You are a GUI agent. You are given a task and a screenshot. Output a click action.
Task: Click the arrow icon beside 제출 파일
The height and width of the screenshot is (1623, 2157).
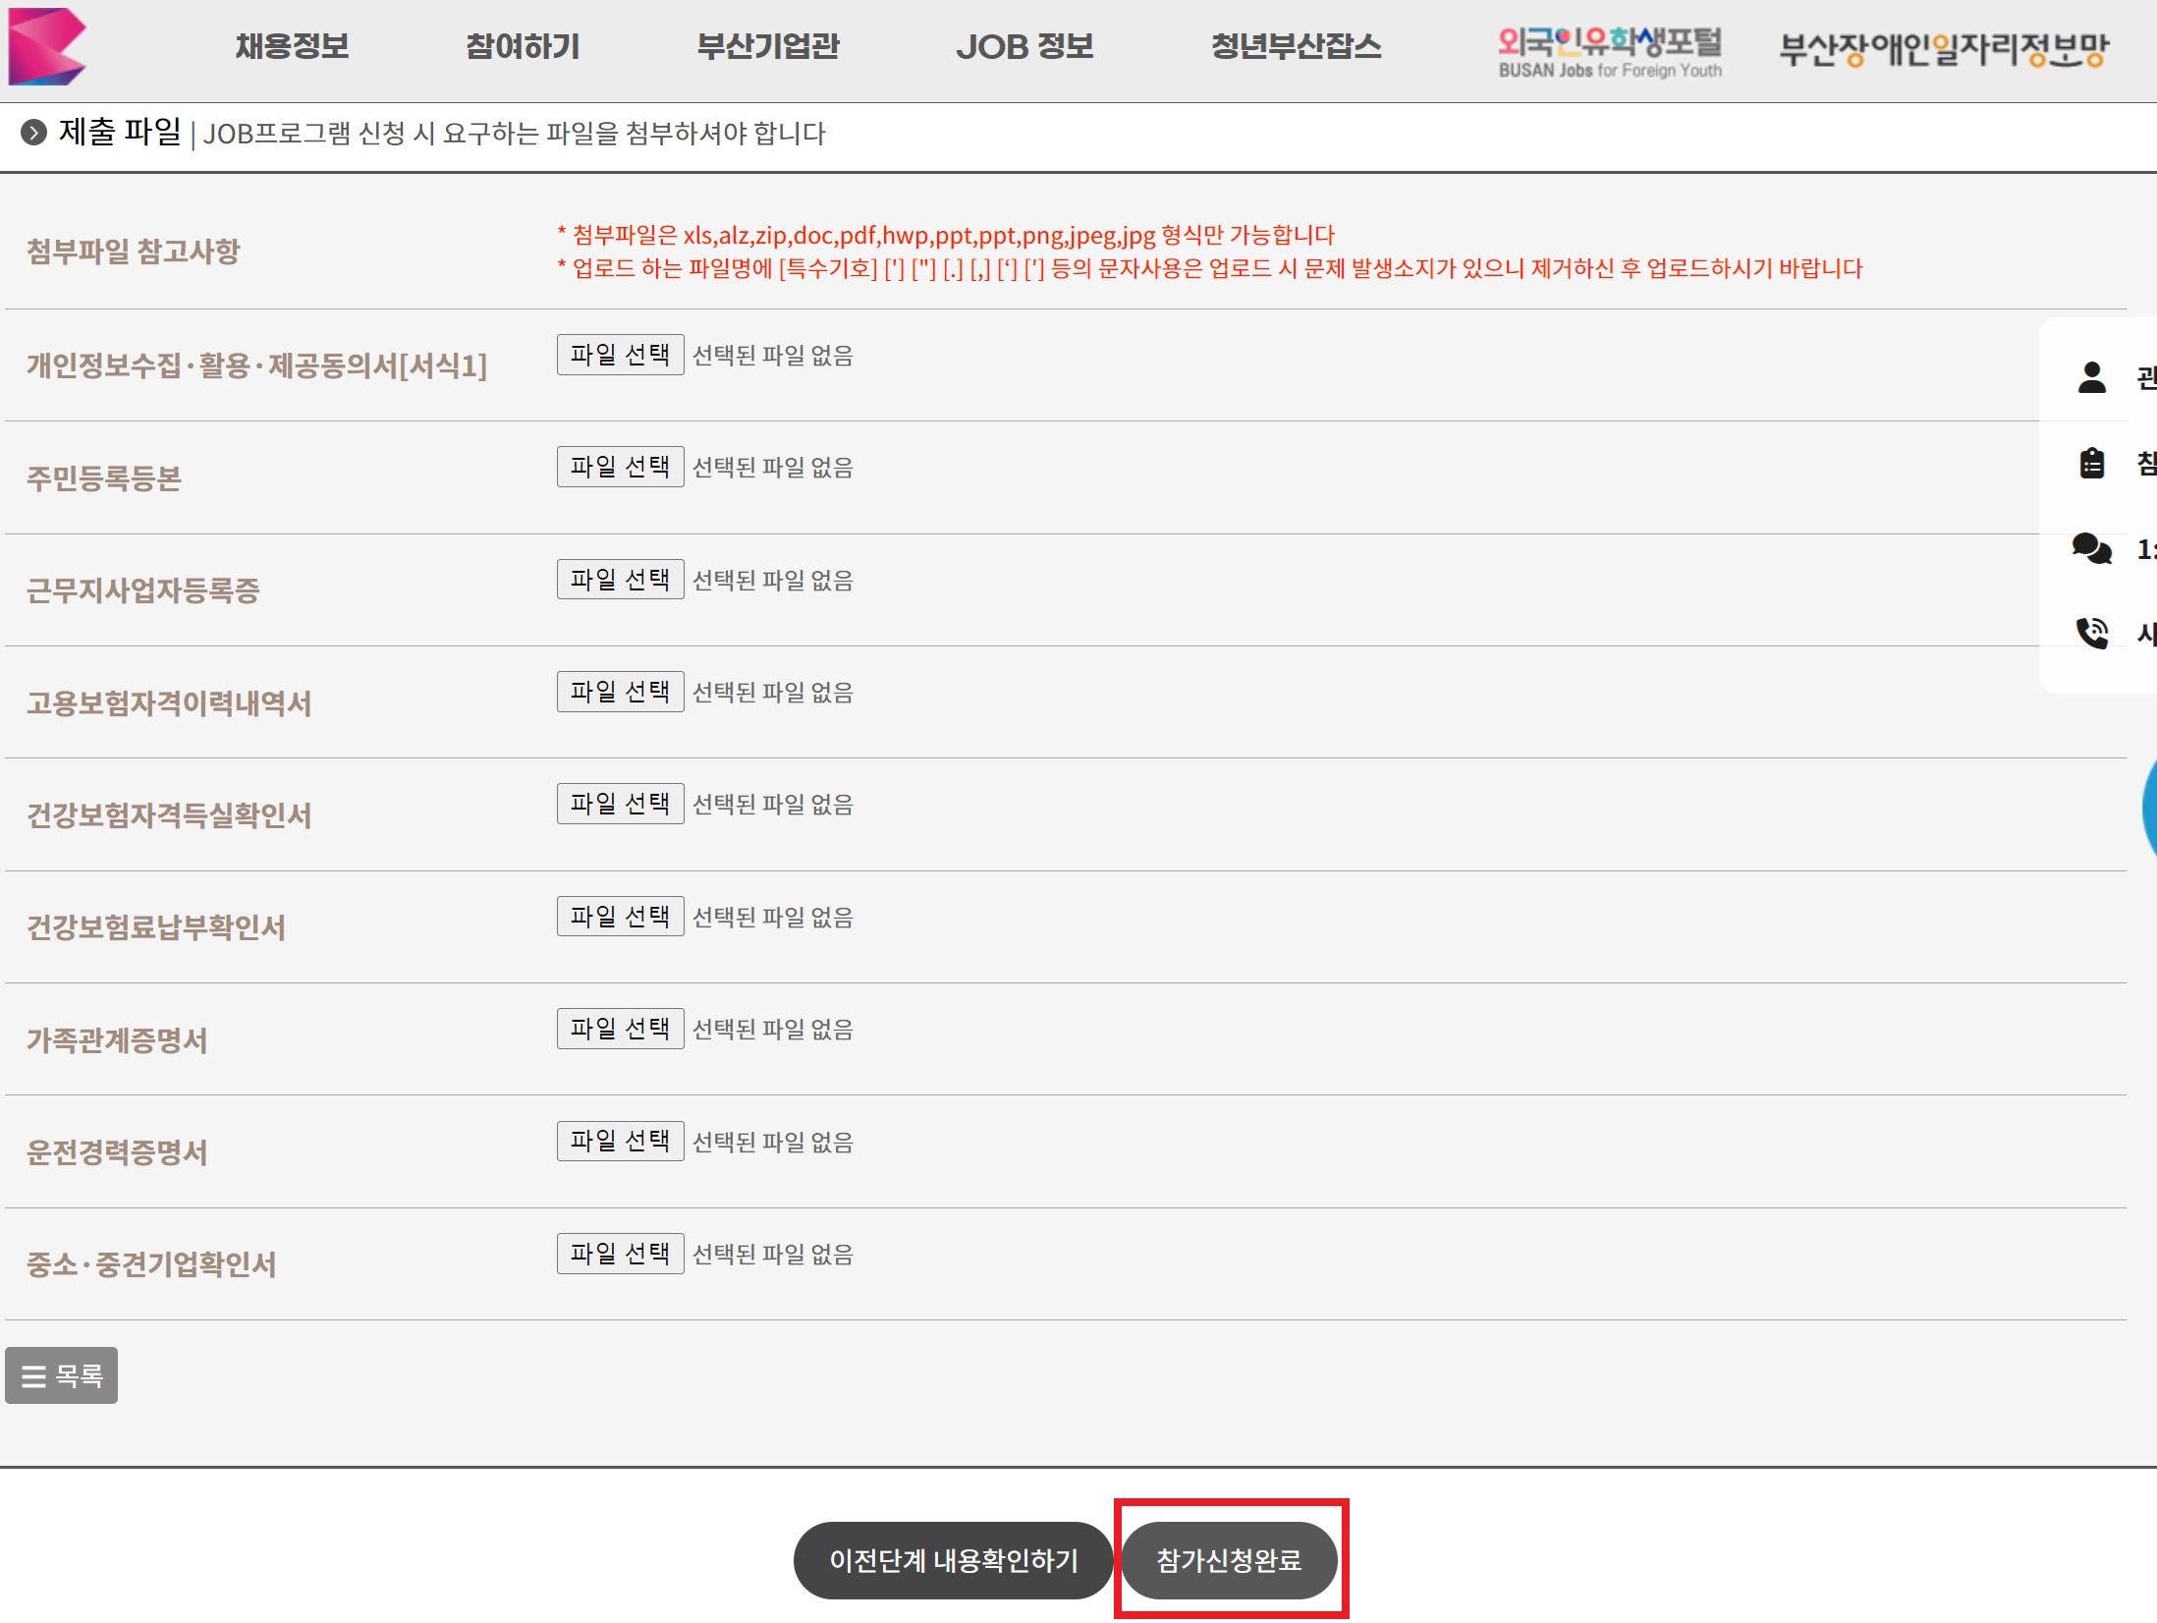(33, 133)
